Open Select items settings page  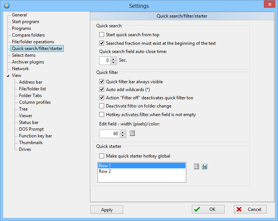24,55
